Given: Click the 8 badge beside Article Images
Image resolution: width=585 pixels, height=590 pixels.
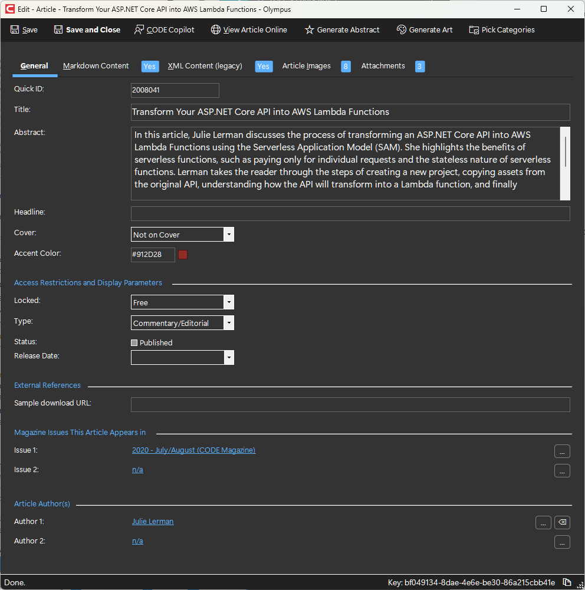Looking at the screenshot, I should (x=346, y=66).
